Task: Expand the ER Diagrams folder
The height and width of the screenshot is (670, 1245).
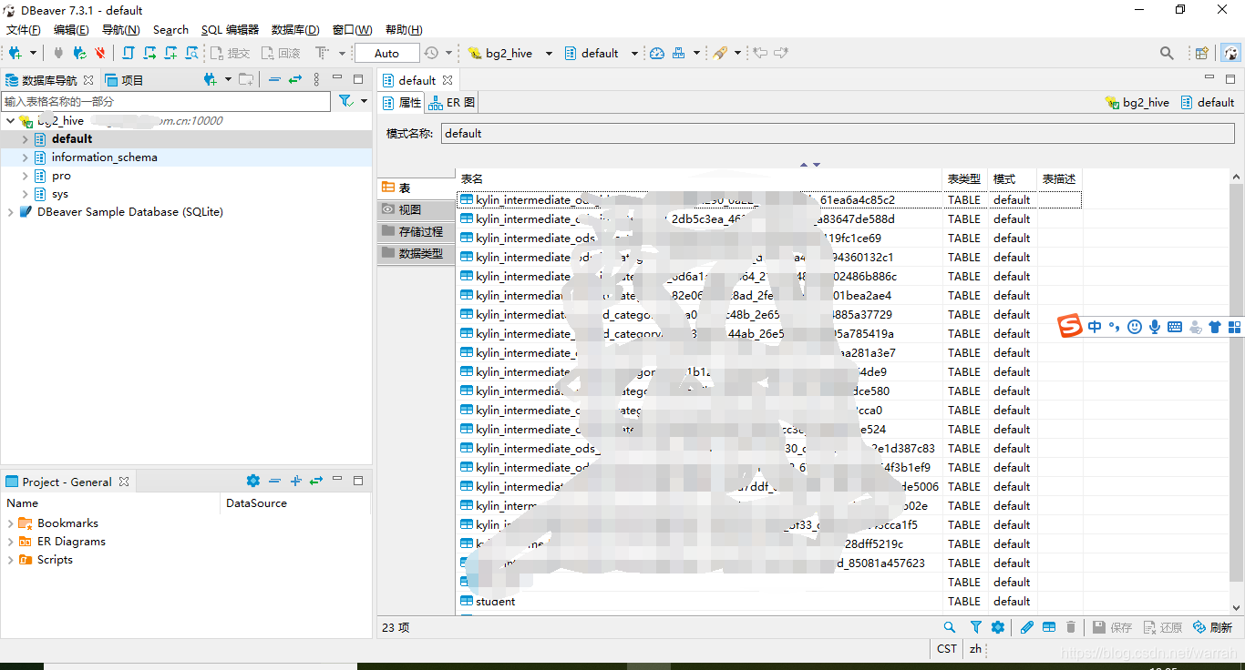Action: [x=10, y=542]
